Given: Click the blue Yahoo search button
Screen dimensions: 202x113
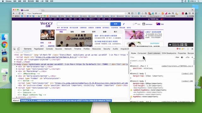Looking at the screenshot, I should [x=116, y=24].
